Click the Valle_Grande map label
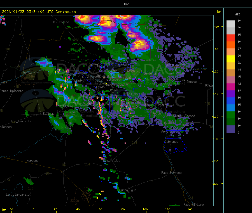This screenshot has height=213, width=252. [x=83, y=103]
